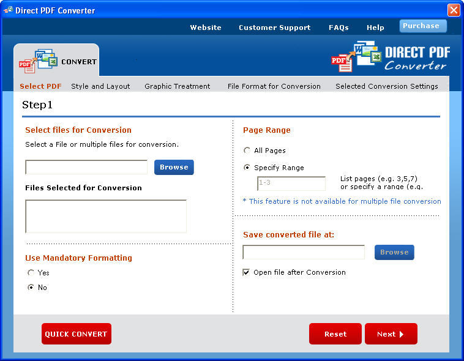This screenshot has width=464, height=361.
Task: Toggle Open file after Conversion checkbox
Action: [x=246, y=272]
